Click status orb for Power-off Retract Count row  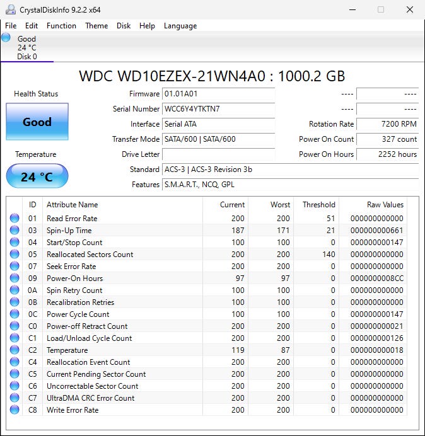tap(15, 326)
